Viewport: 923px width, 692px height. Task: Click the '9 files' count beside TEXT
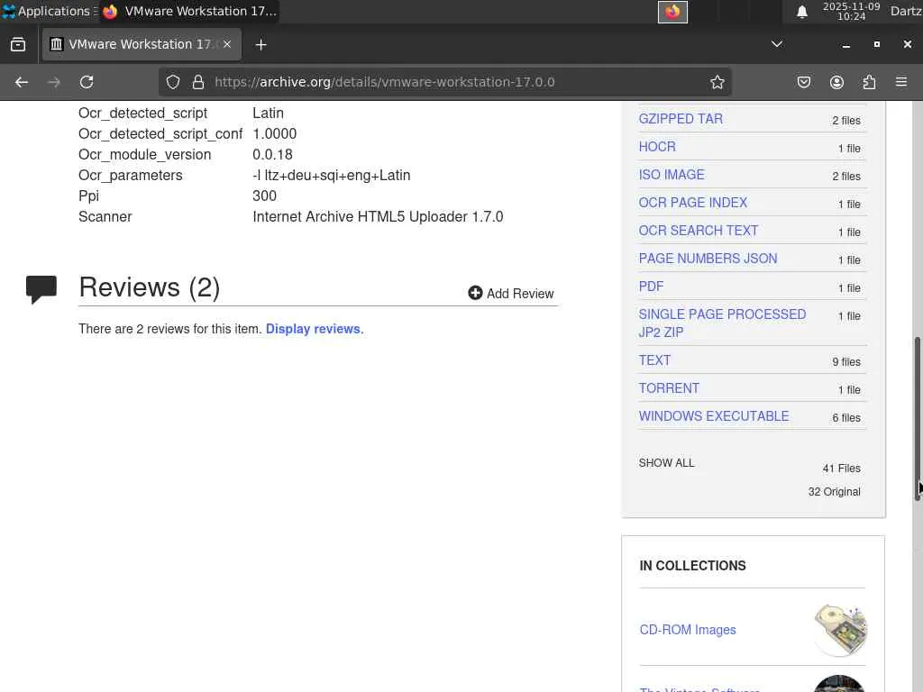(x=845, y=362)
